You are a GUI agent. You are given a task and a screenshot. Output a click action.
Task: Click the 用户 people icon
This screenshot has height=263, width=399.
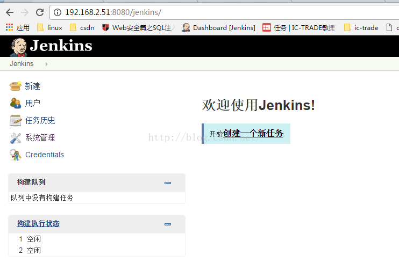click(x=15, y=103)
